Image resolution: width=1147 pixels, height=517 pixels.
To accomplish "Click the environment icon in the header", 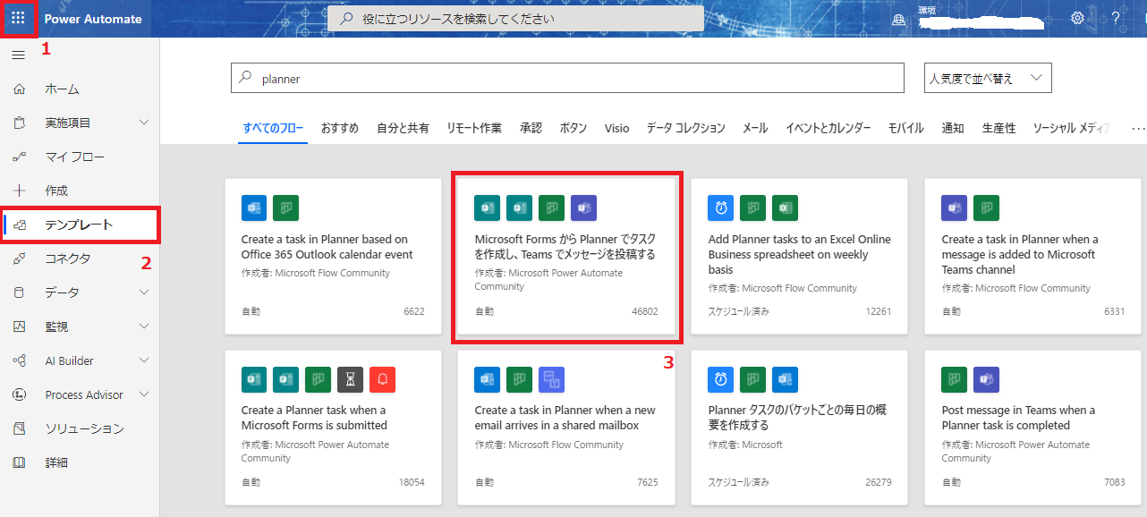I will click(899, 19).
